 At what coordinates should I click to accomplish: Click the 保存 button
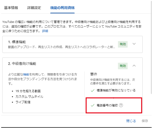(145, 121)
